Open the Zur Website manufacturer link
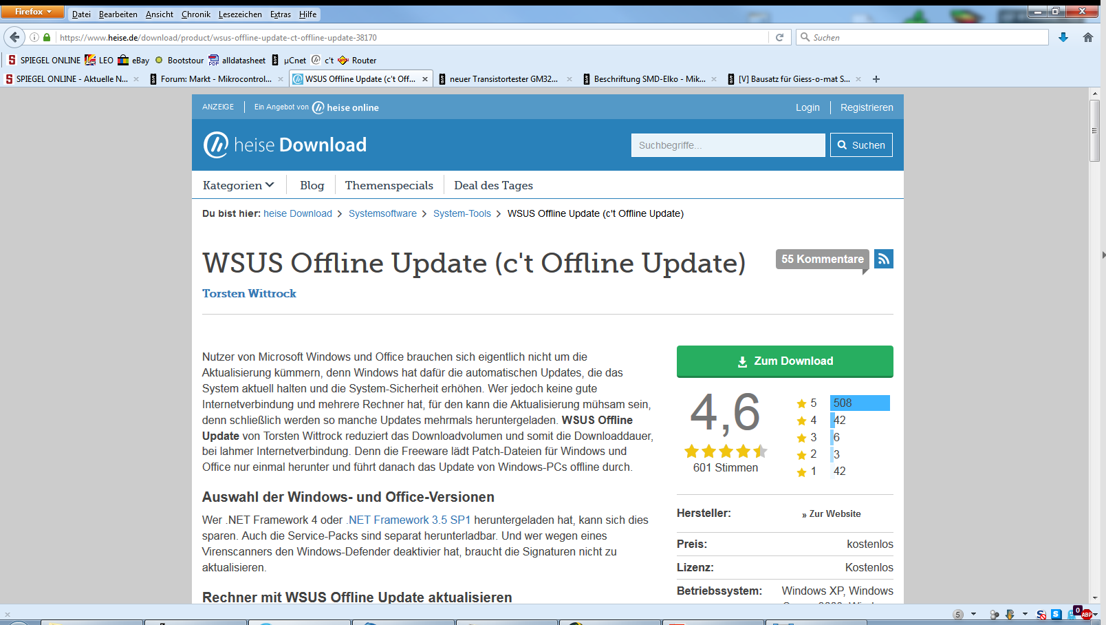This screenshot has width=1106, height=625. tap(832, 513)
